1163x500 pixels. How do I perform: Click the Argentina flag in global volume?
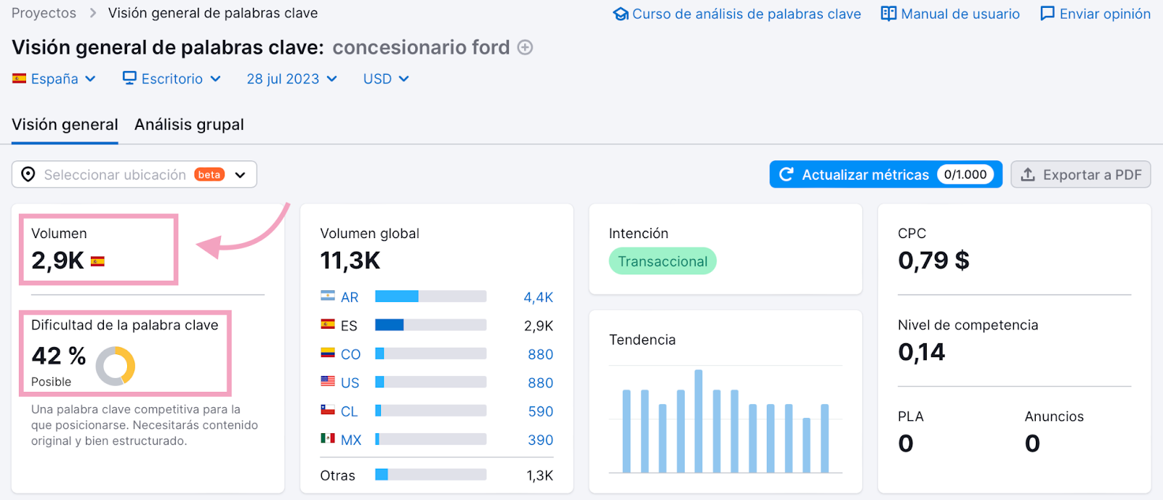click(x=328, y=296)
